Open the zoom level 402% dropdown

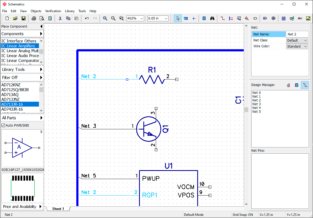coord(135,18)
